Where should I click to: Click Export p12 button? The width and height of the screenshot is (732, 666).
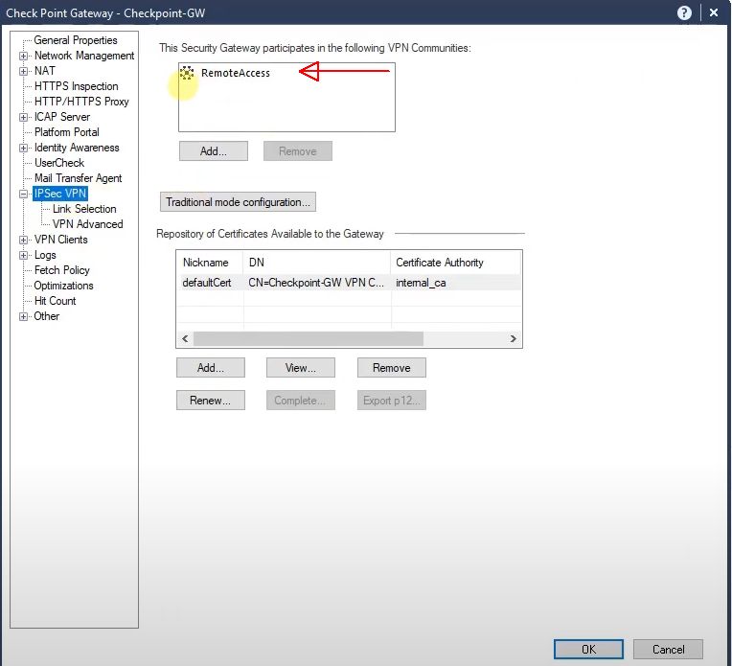click(392, 401)
